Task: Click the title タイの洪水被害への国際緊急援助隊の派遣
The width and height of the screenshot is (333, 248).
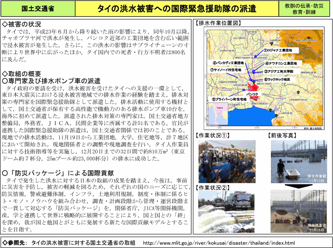Action: [x=177, y=9]
